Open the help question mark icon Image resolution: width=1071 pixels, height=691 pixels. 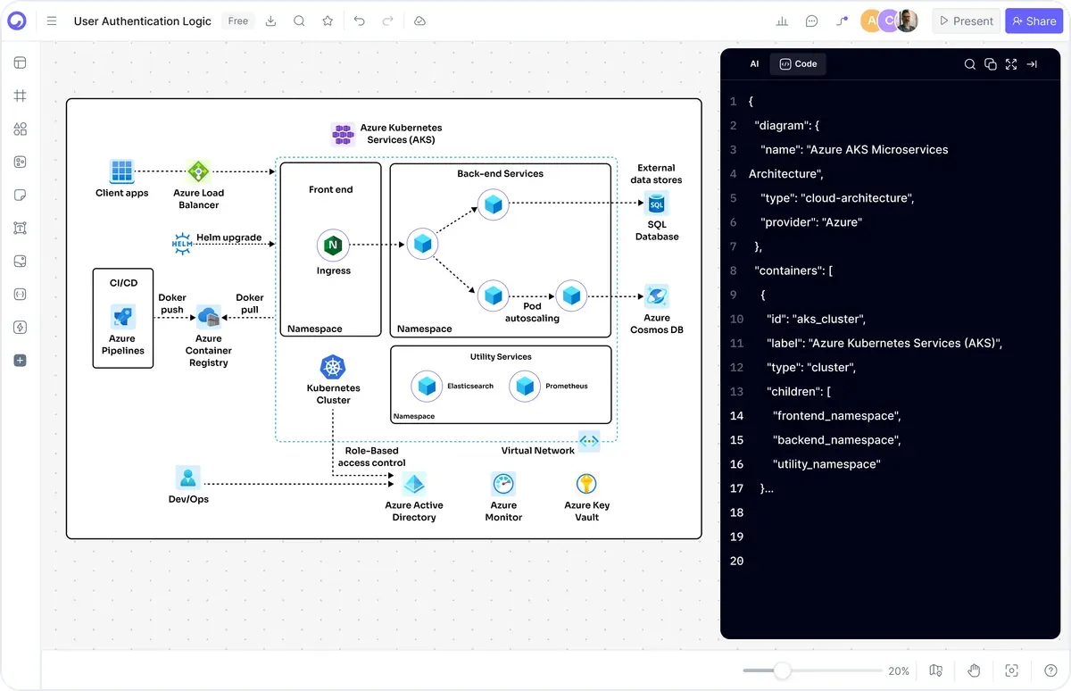(x=1050, y=670)
